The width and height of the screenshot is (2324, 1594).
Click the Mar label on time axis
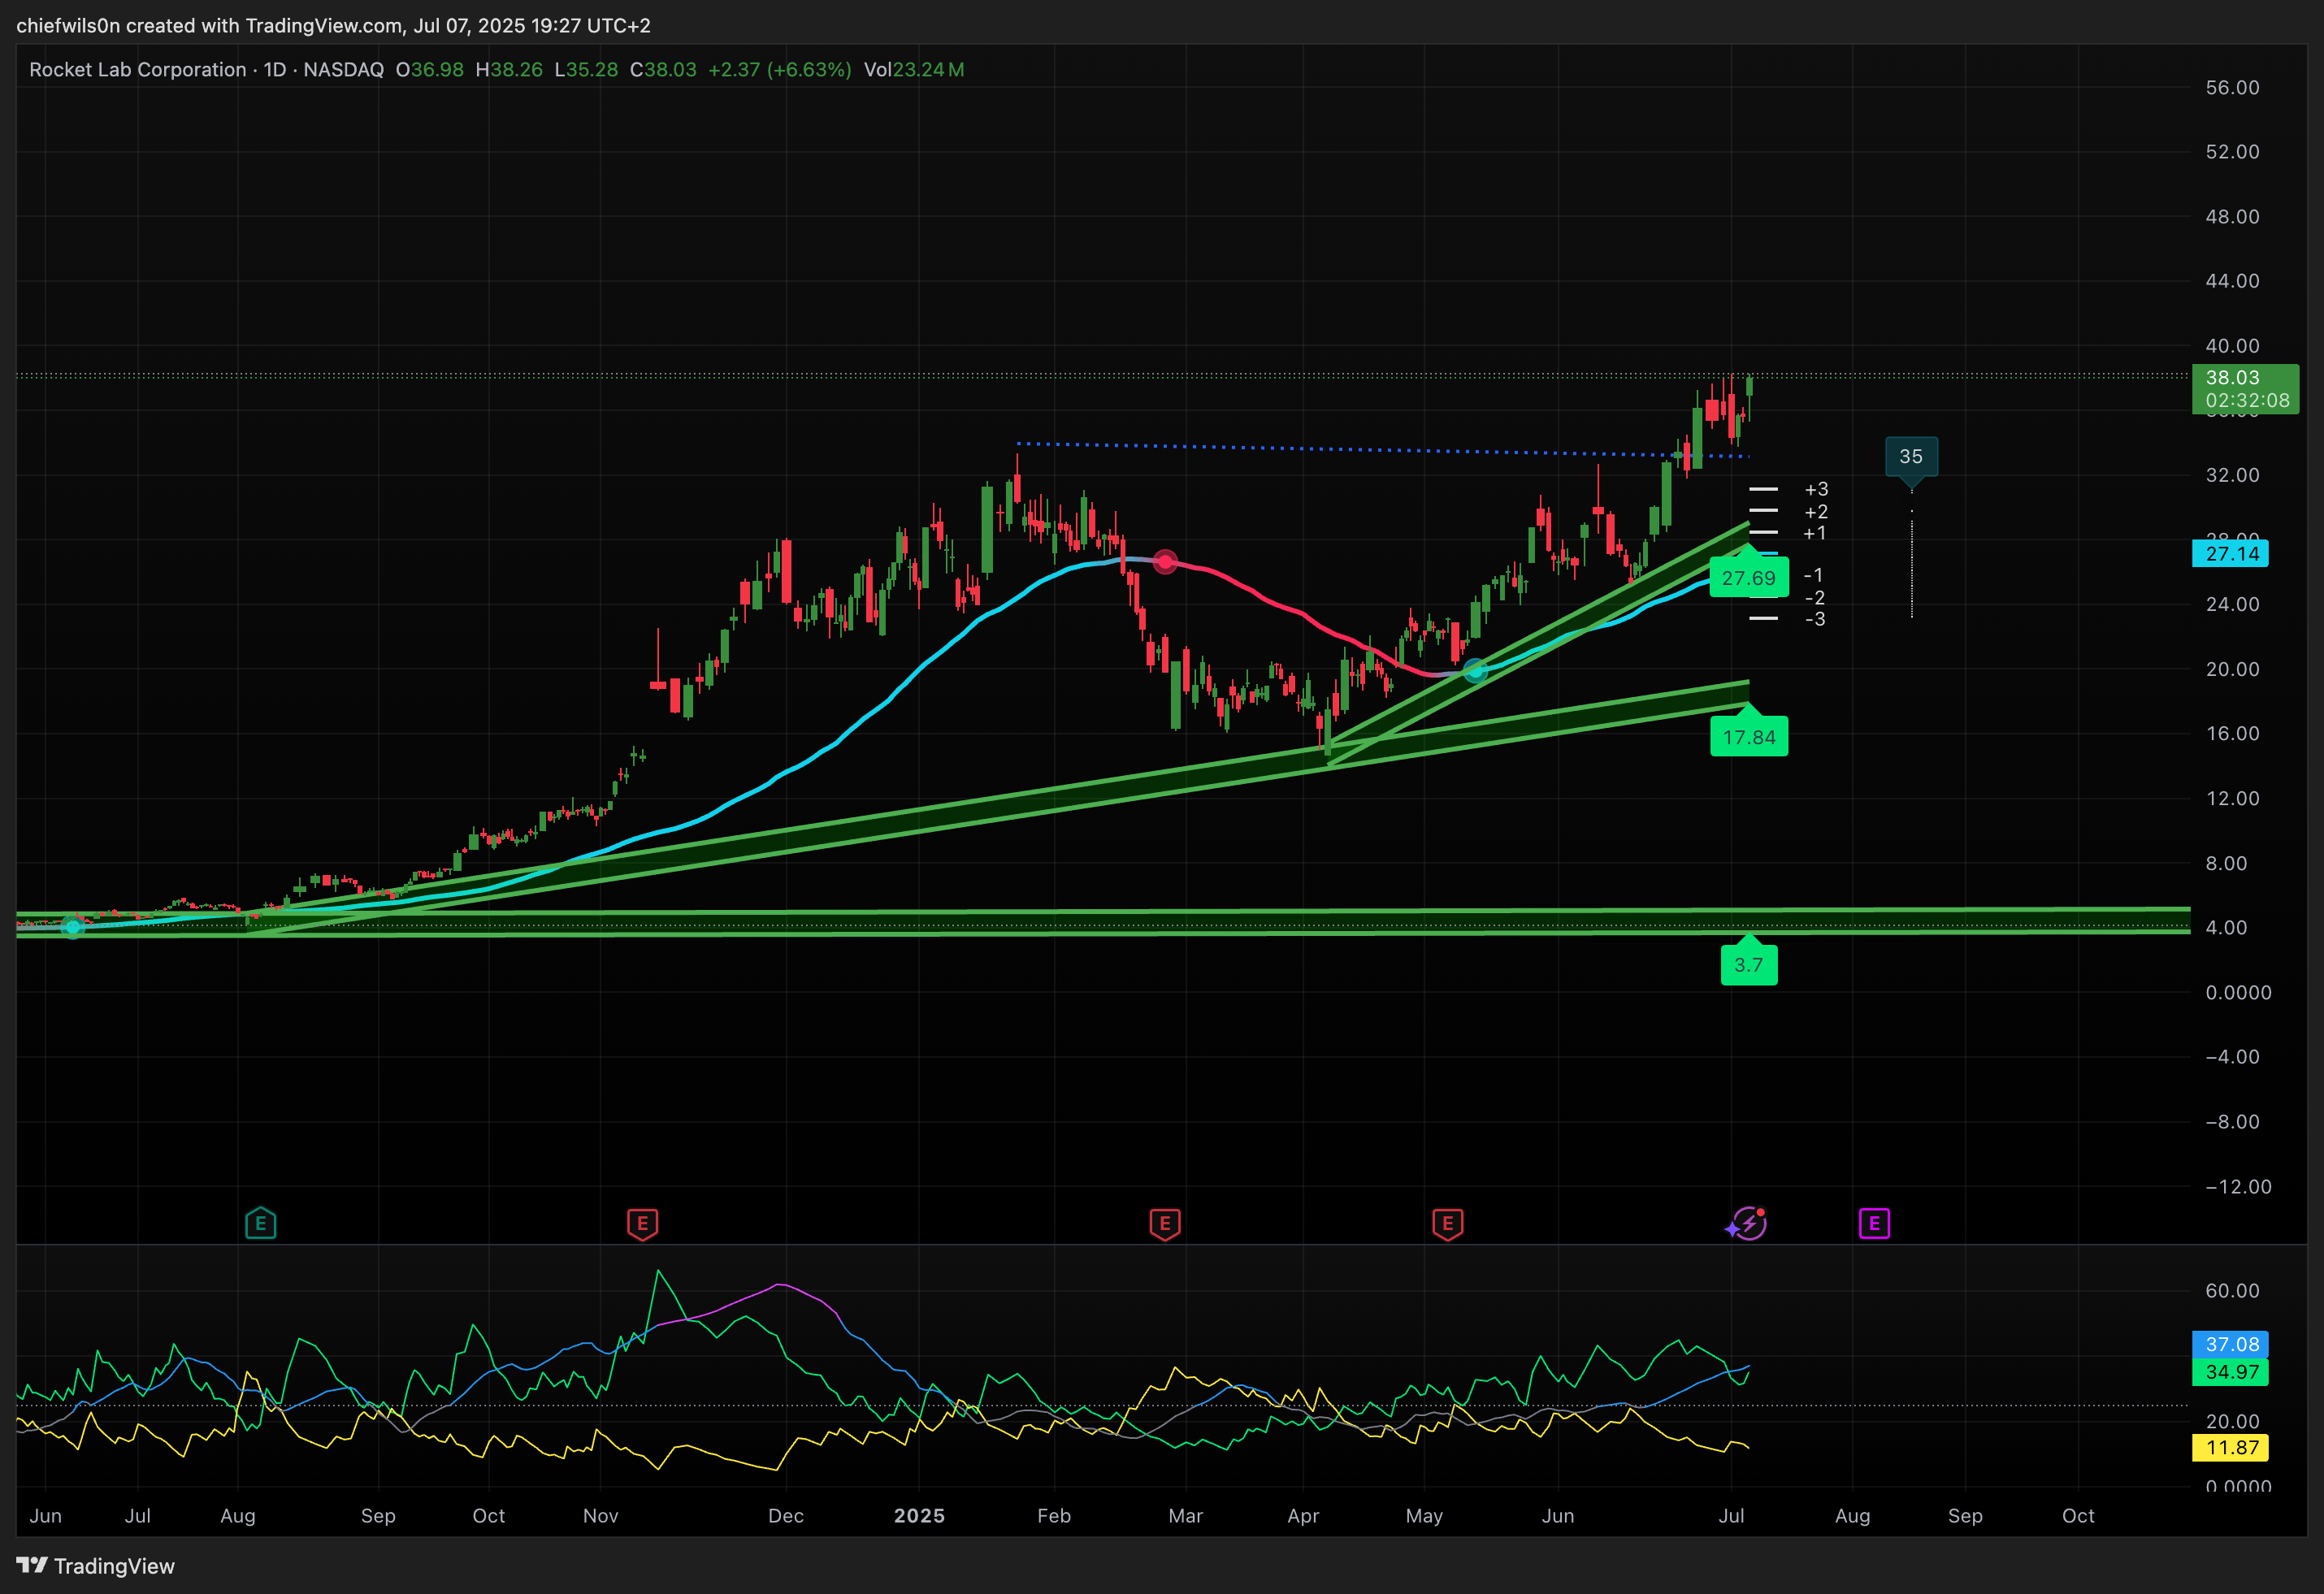pyautogui.click(x=1186, y=1516)
